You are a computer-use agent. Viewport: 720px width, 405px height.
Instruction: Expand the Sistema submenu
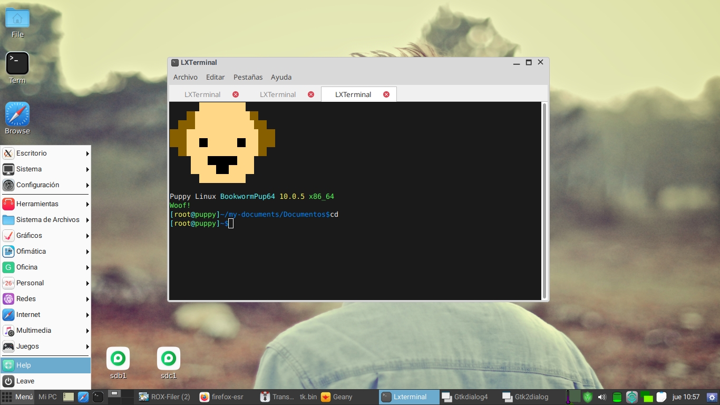click(x=45, y=169)
